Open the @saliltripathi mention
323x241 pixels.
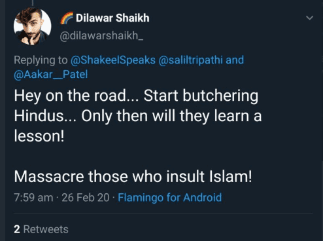tap(191, 60)
